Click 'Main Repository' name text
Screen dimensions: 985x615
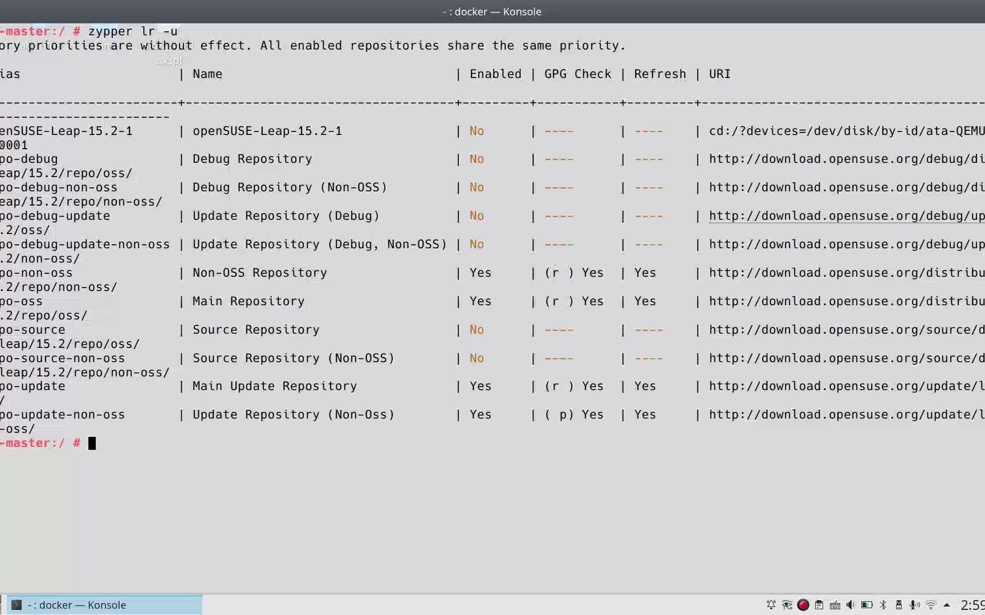pos(249,301)
